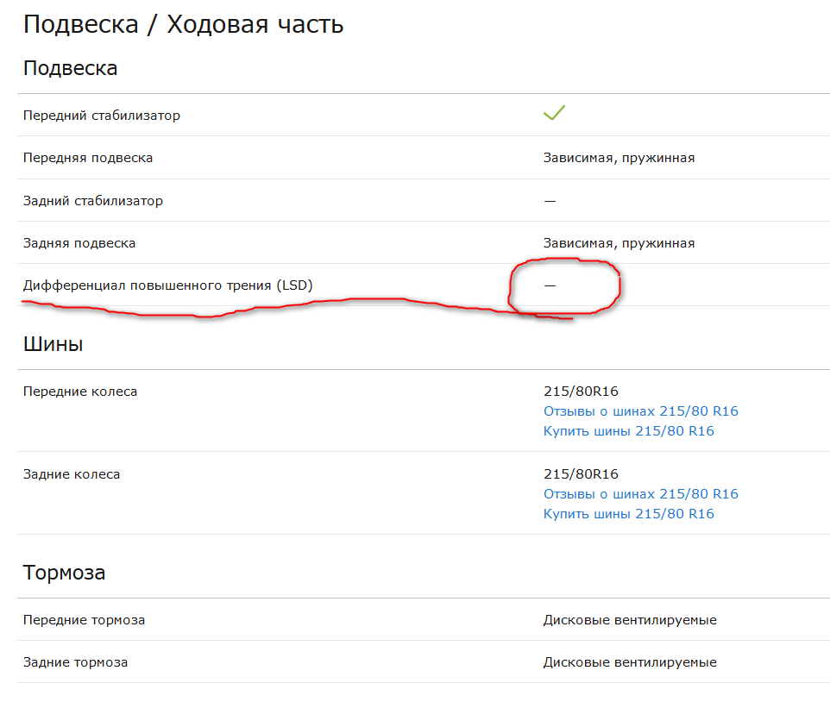Select 'Передняя подвеска' row label
Viewport: 830px width, 702px height.
pos(88,158)
